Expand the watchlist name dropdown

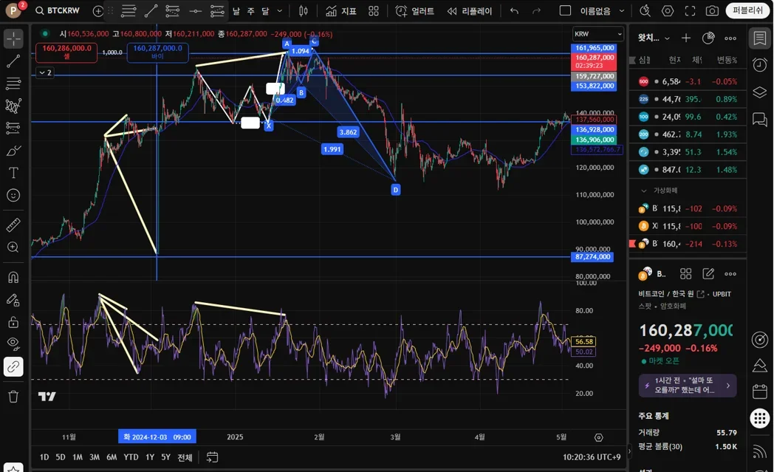tap(654, 38)
